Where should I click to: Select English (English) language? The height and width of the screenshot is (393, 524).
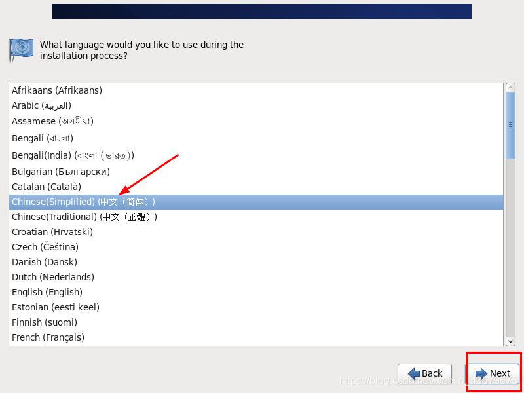[x=255, y=292]
